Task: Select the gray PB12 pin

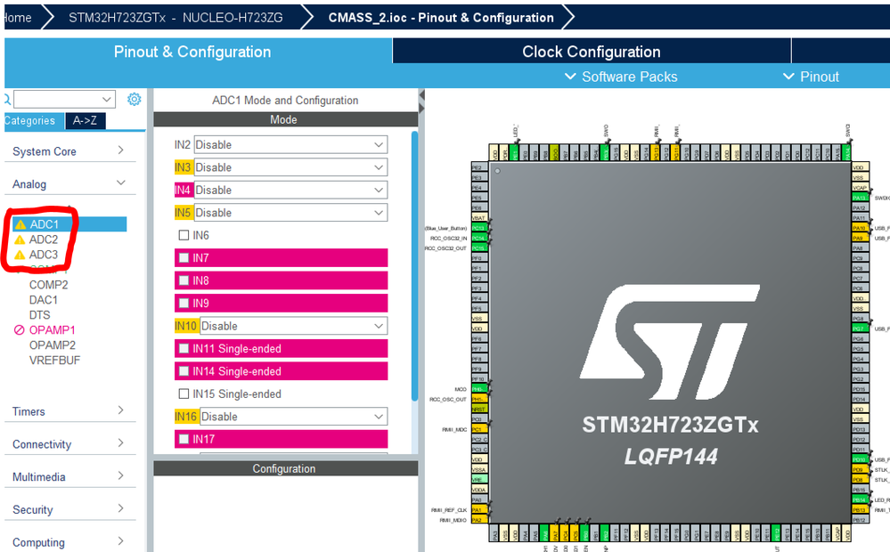Action: pos(860,520)
